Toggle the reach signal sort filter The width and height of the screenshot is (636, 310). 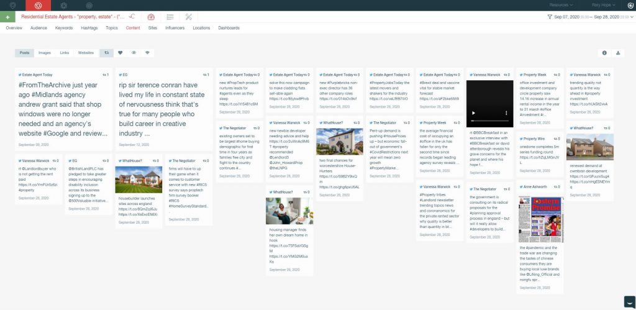coord(147,53)
